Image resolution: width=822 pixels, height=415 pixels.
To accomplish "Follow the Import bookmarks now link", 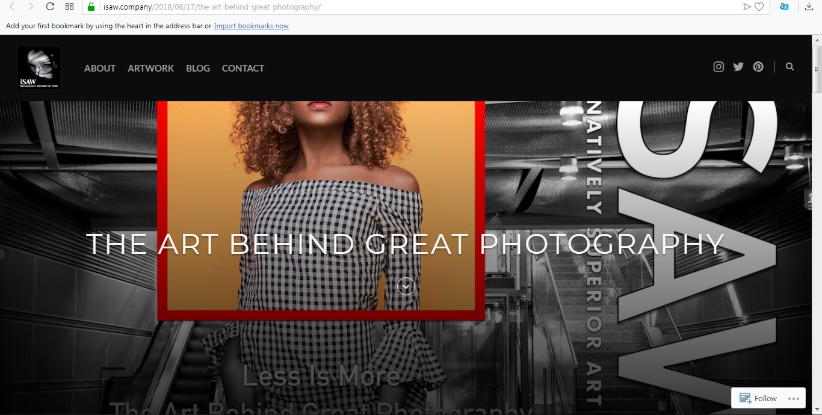I will (251, 26).
